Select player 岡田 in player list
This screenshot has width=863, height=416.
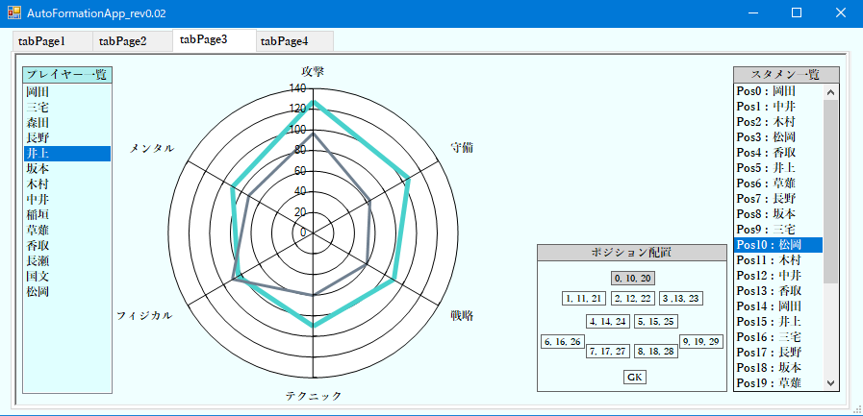[66, 92]
